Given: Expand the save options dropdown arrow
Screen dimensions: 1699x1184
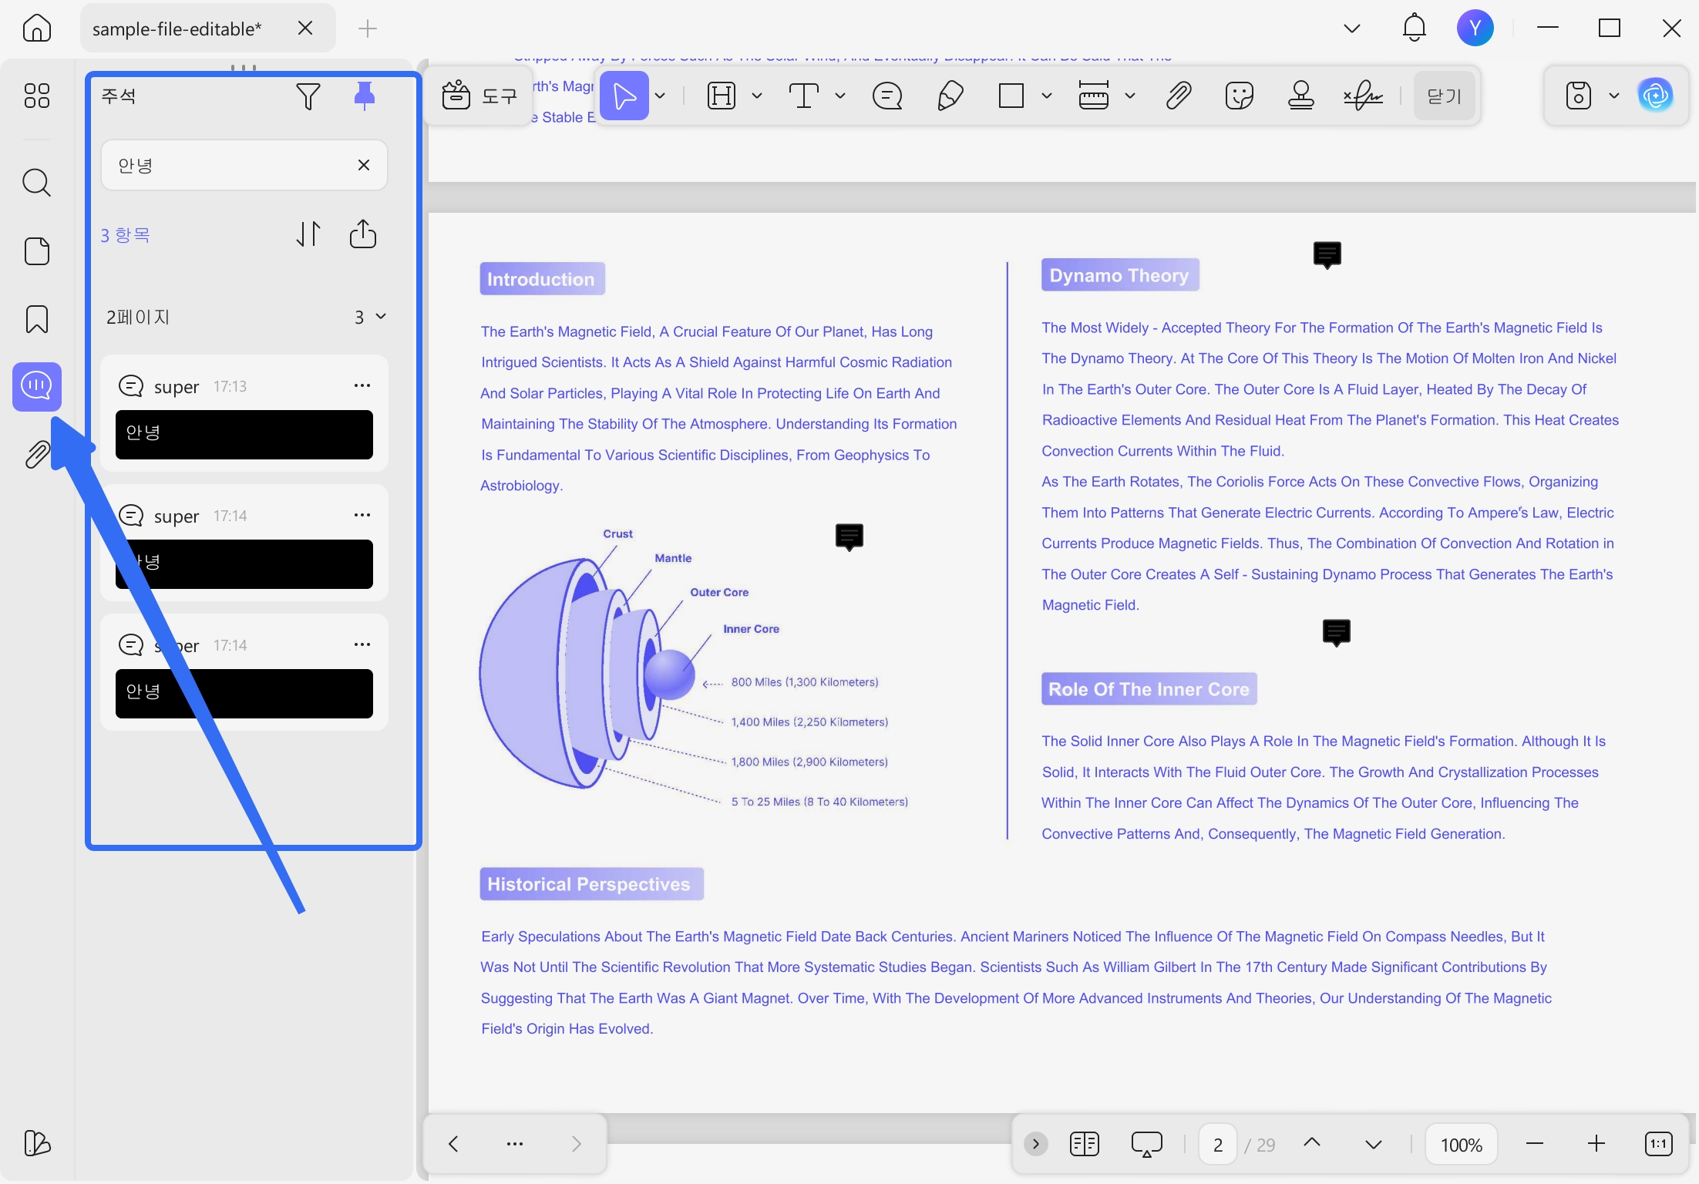Looking at the screenshot, I should click(1614, 96).
